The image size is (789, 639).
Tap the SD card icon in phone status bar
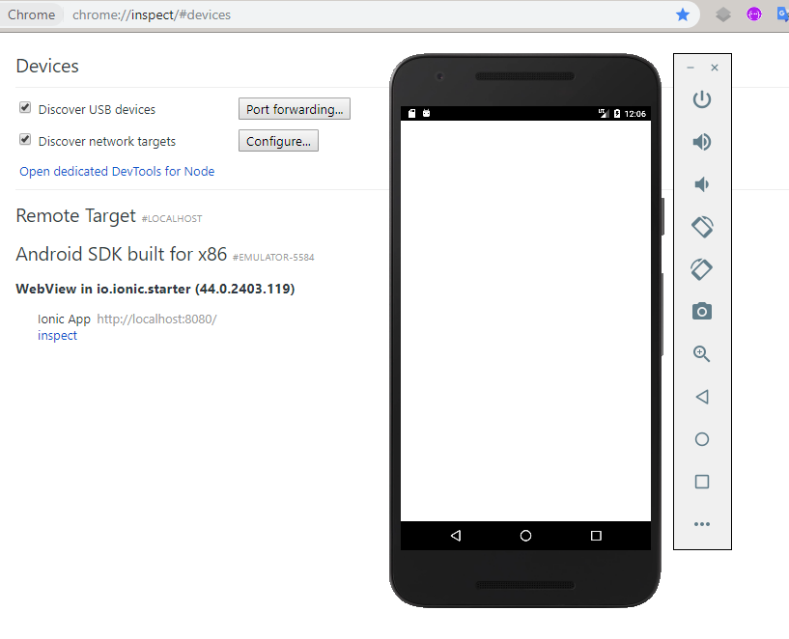[x=411, y=113]
